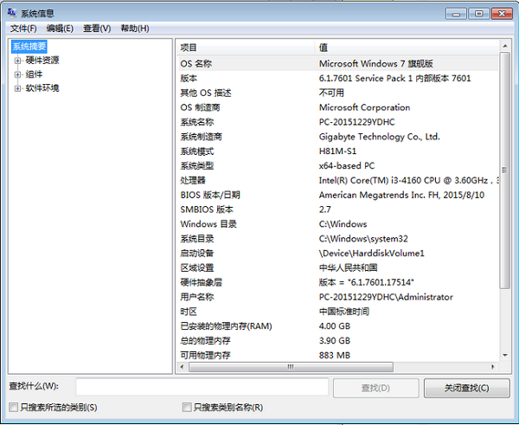Expand the 软件环境 tree node
The width and height of the screenshot is (519, 425).
[x=17, y=88]
